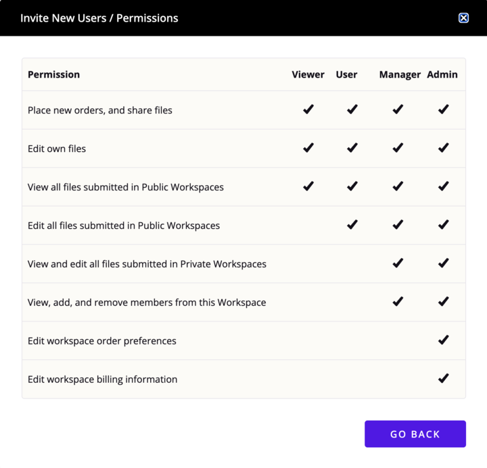Select the Manager column header

click(400, 75)
